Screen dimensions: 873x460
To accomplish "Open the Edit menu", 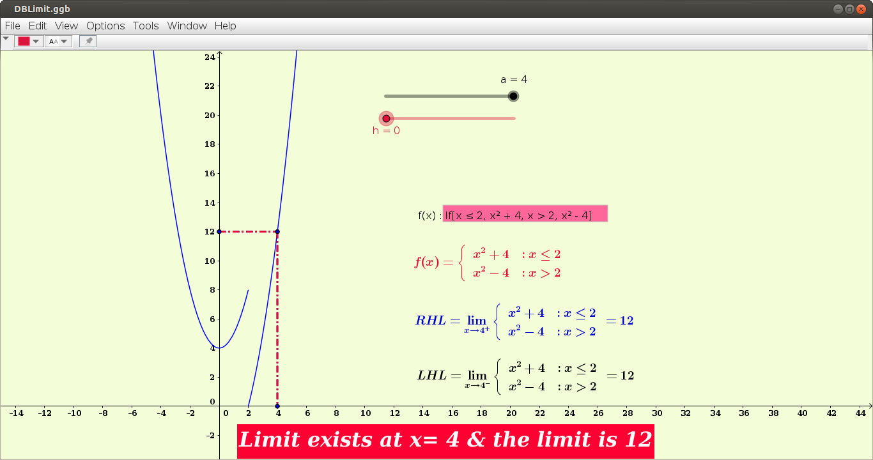I will [x=37, y=26].
